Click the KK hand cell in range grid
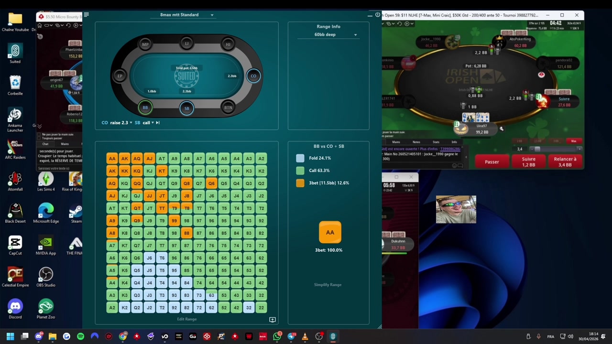The height and width of the screenshot is (344, 612). click(124, 171)
